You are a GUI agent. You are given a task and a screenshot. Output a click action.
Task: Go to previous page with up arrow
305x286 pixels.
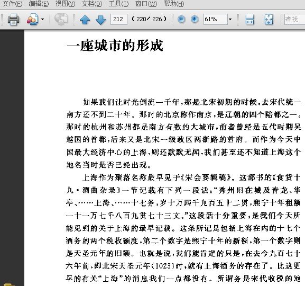click(x=85, y=20)
